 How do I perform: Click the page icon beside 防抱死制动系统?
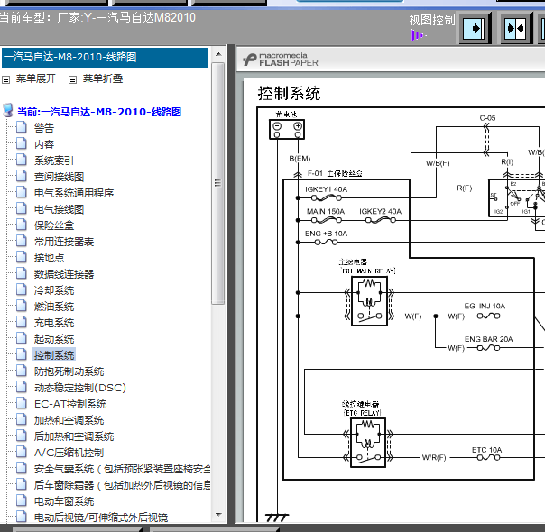(21, 371)
